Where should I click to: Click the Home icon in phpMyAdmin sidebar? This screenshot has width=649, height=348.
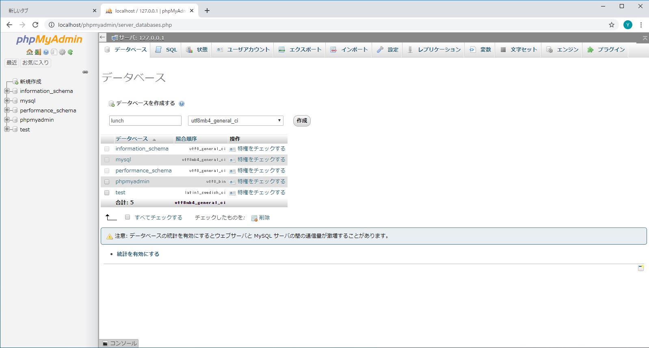click(x=30, y=52)
